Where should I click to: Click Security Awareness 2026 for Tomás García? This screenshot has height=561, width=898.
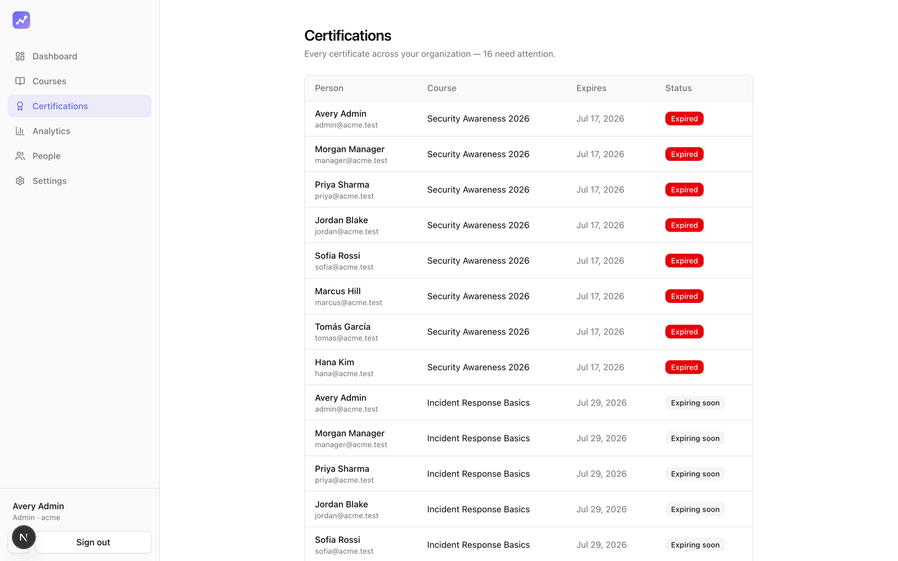point(478,332)
